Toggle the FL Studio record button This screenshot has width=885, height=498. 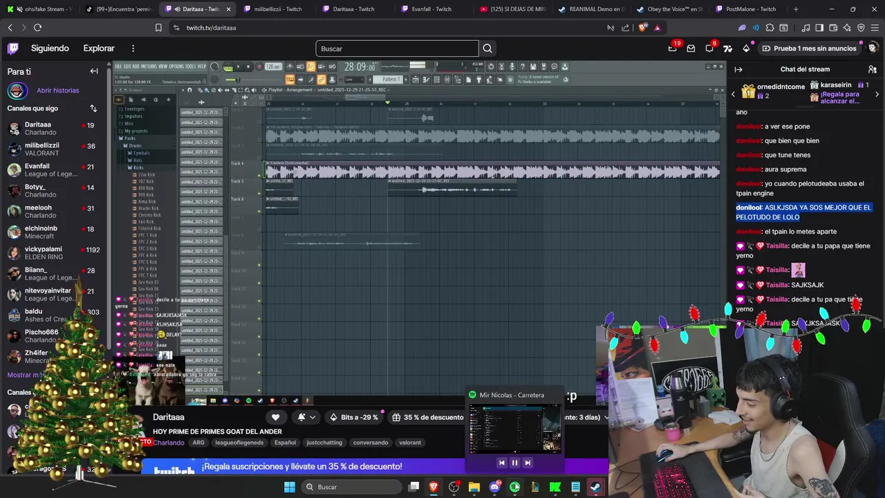(260, 66)
